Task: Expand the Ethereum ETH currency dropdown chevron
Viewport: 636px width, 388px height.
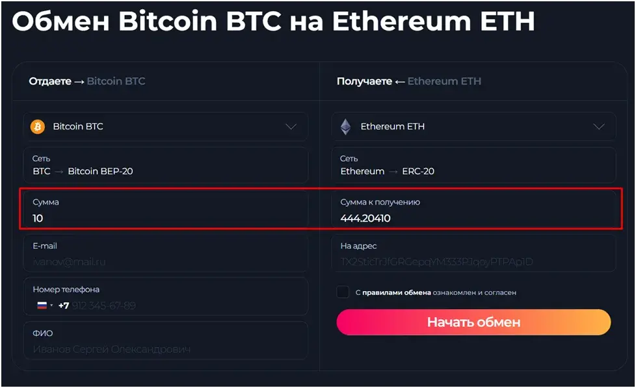Action: pyautogui.click(x=599, y=127)
